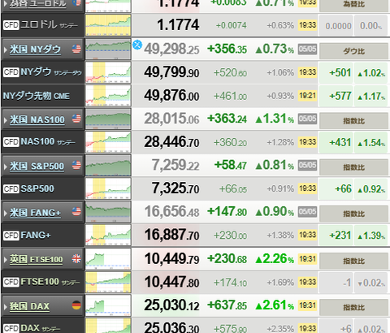Open the 米国 FANG+ link
The height and width of the screenshot is (333, 390).
point(35,213)
